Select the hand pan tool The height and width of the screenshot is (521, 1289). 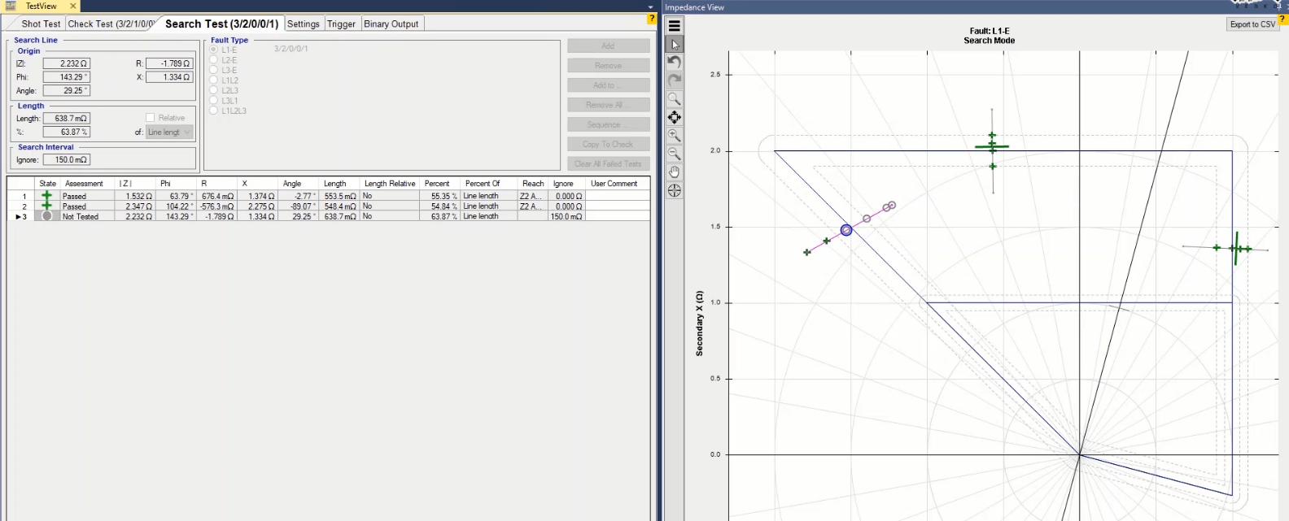click(x=675, y=172)
